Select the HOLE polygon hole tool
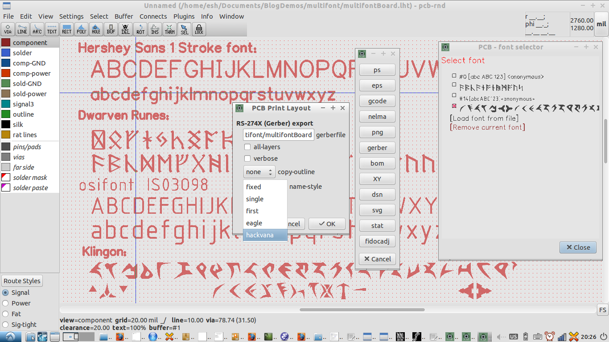 tap(96, 29)
